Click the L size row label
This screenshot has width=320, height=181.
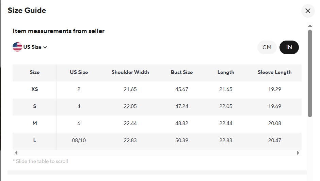click(35, 140)
